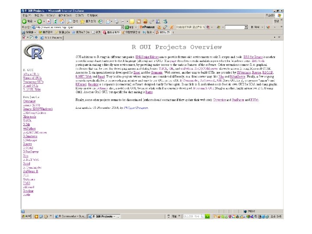
Task: Click the R logo image
Action: 34,52
